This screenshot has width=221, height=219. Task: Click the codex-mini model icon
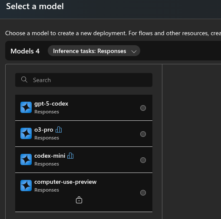point(26,159)
